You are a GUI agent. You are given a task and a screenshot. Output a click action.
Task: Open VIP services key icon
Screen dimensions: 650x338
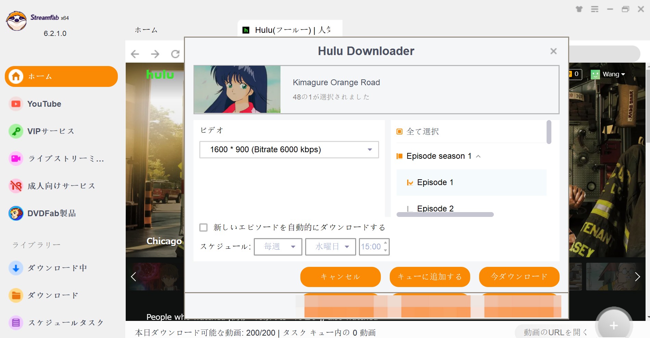click(x=16, y=131)
